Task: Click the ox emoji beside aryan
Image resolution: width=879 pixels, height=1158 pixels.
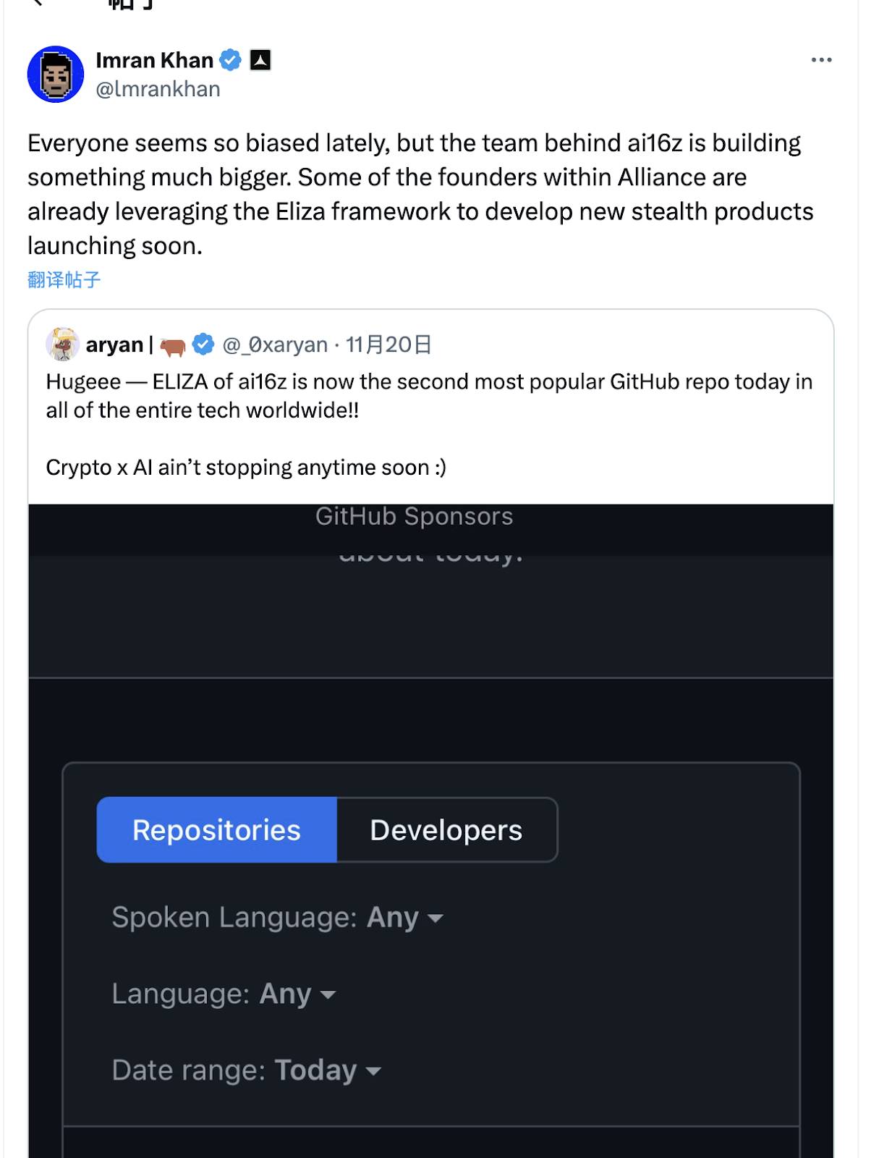Action: [x=173, y=346]
